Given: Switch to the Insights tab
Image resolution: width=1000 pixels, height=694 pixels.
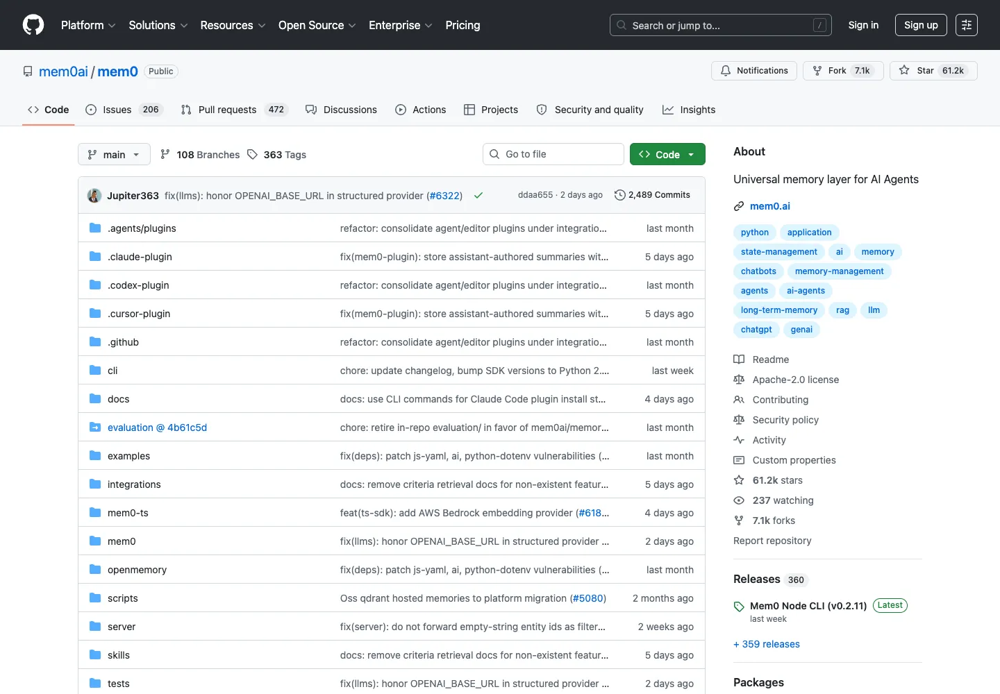Looking at the screenshot, I should pyautogui.click(x=689, y=110).
